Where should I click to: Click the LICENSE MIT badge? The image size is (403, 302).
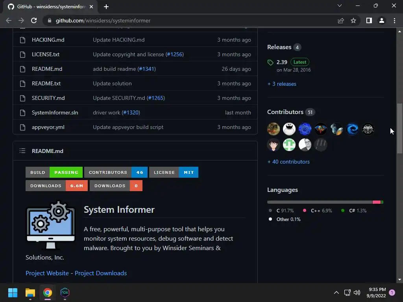click(x=174, y=172)
